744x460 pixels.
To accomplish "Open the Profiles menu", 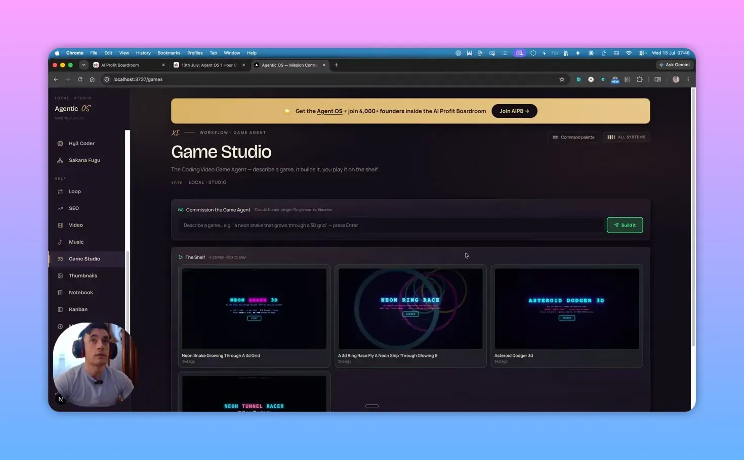I will (x=195, y=53).
